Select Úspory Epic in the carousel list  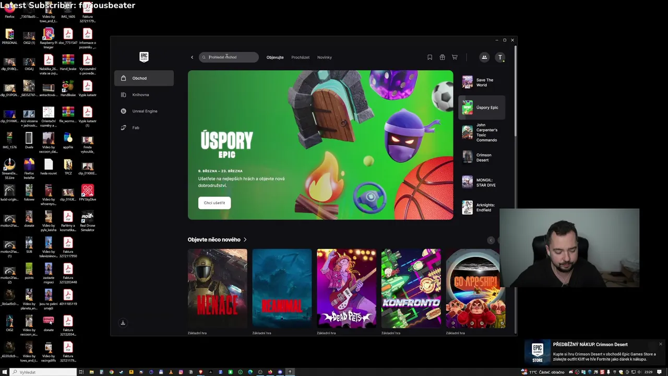tap(482, 108)
